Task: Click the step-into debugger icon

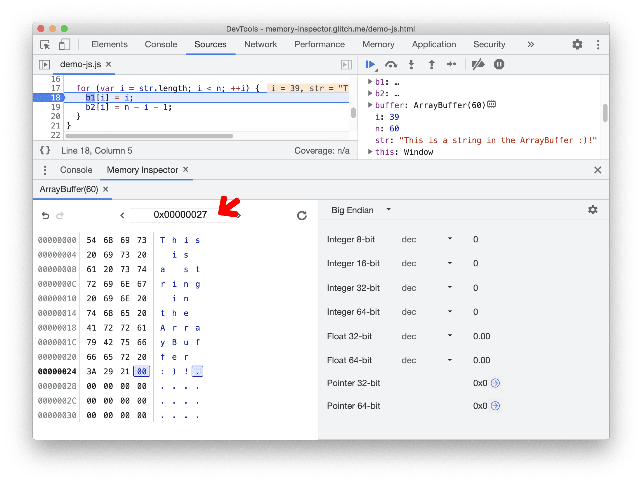Action: click(x=411, y=65)
